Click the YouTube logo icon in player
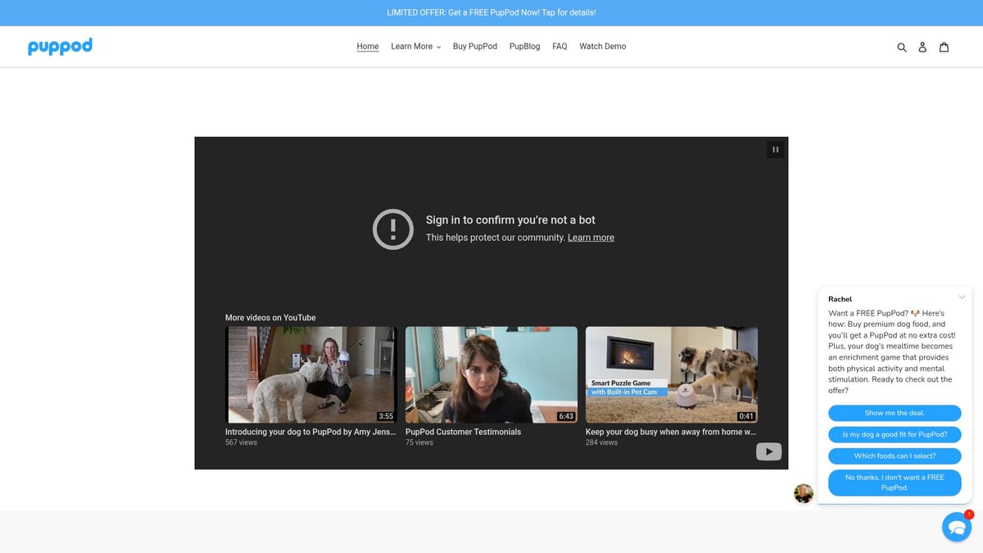The image size is (983, 553). (x=768, y=451)
